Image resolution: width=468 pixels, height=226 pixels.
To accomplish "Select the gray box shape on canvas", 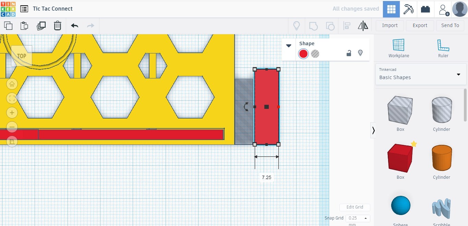I will point(244,112).
